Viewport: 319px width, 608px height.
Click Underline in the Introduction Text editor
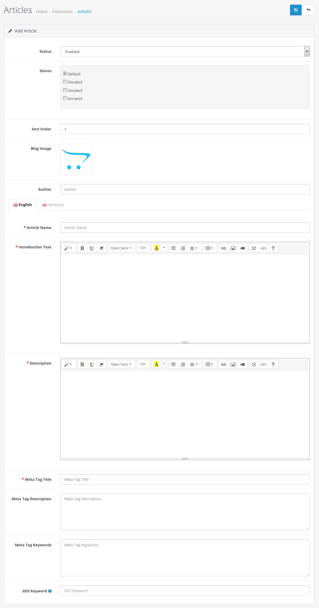92,248
